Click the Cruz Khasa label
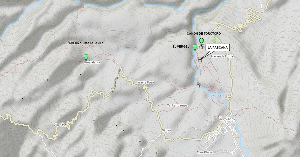The image size is (300, 157). coord(204,152)
